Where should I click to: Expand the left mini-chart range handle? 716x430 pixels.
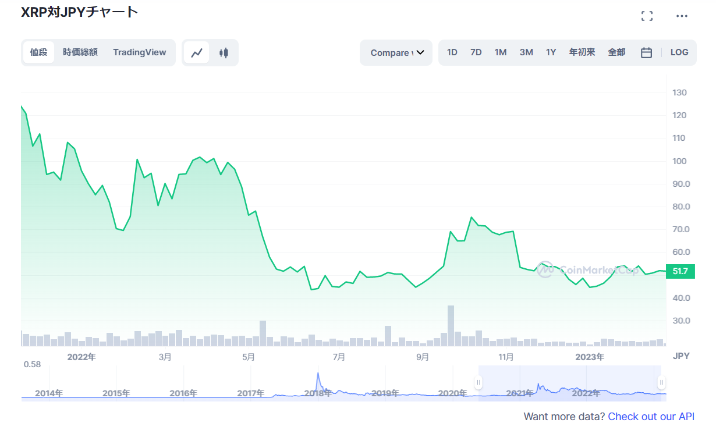(x=478, y=382)
